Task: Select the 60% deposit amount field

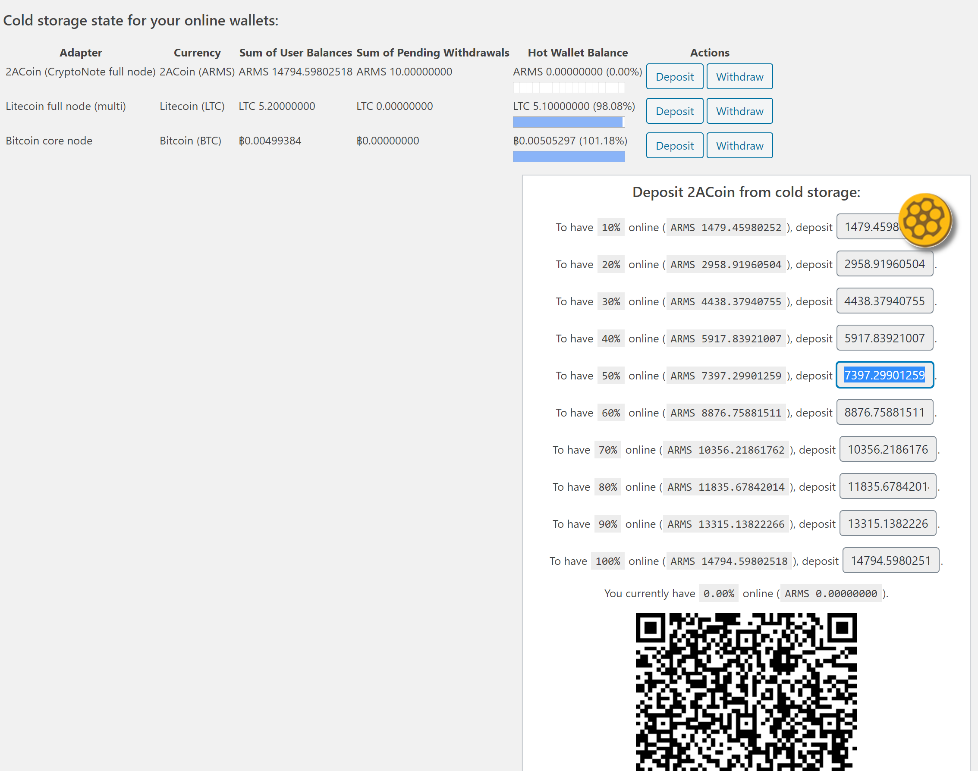Action: coord(884,412)
